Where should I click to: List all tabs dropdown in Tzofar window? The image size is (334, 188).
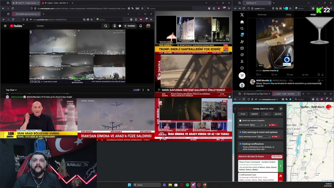[x=308, y=94]
